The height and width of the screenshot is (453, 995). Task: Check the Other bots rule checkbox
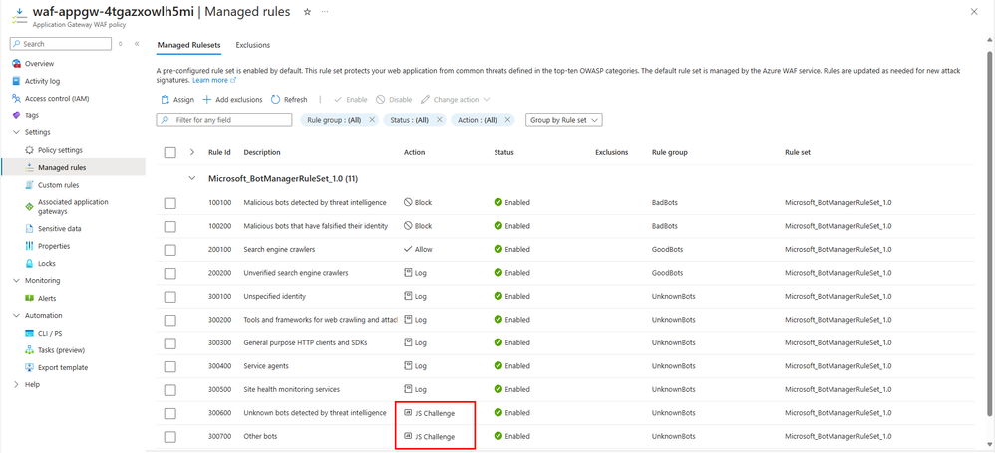coord(170,436)
